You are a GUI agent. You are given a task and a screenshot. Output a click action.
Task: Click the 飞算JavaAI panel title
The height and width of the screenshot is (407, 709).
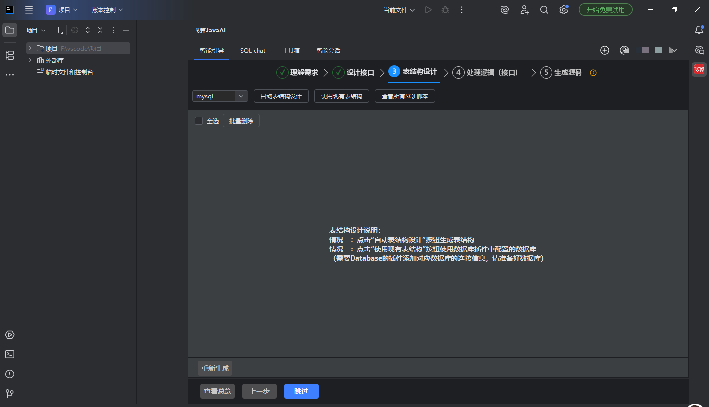point(210,31)
